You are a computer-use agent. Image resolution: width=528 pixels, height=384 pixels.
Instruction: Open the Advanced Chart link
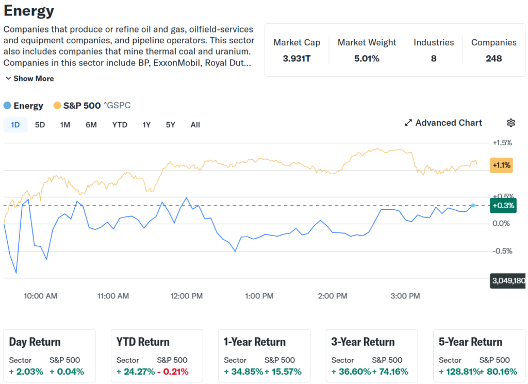449,123
